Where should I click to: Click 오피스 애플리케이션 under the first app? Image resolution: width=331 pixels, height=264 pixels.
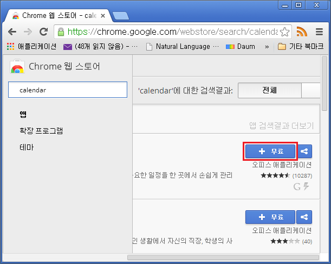click(282, 165)
